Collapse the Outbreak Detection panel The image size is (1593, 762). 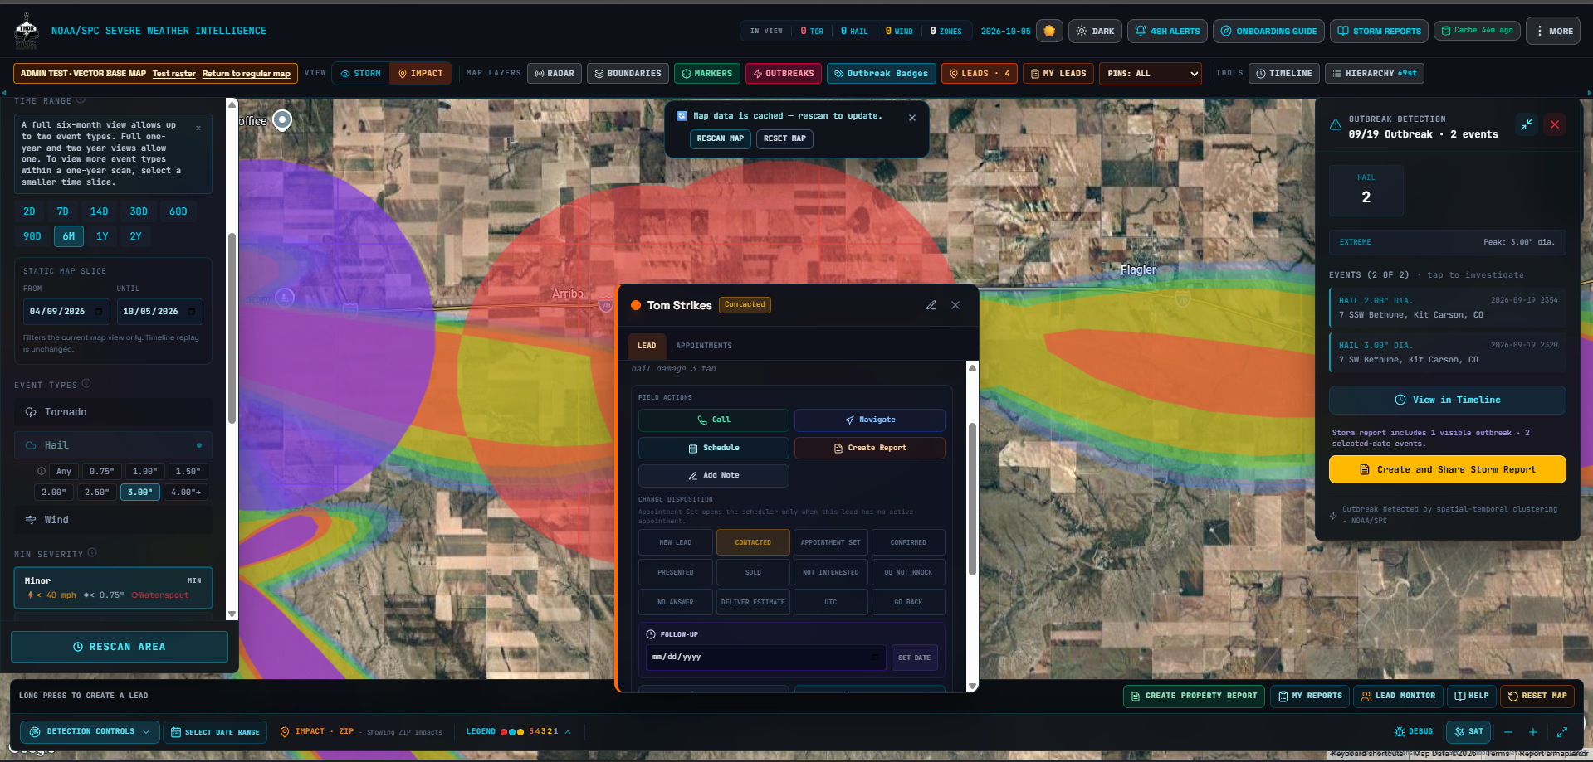[1527, 124]
